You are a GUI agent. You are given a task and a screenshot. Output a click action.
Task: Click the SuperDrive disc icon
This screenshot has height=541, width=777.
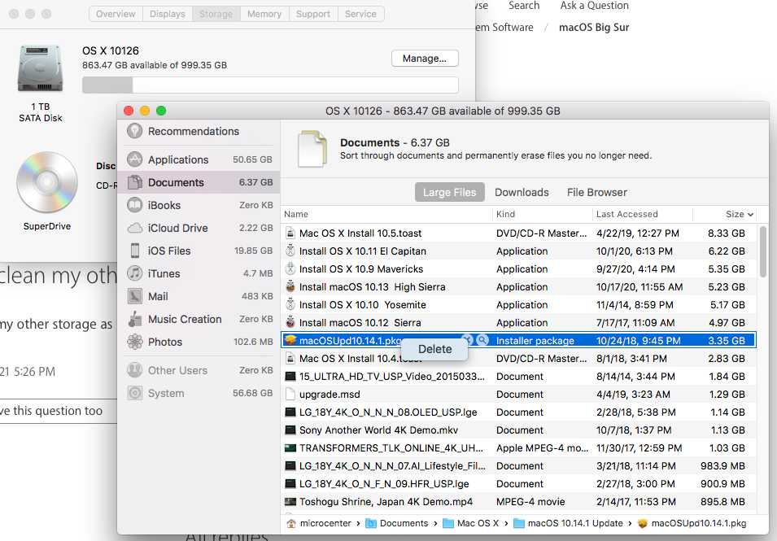[x=47, y=182]
